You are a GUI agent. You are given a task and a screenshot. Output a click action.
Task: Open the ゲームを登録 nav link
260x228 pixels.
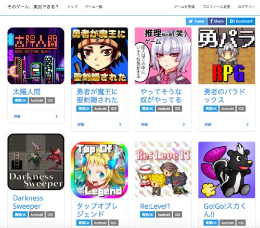click(x=185, y=7)
